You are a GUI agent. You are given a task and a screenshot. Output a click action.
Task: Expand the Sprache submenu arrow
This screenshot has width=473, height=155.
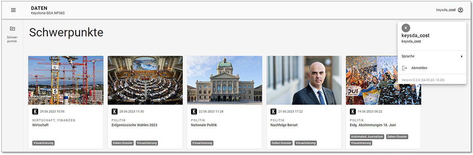click(461, 57)
